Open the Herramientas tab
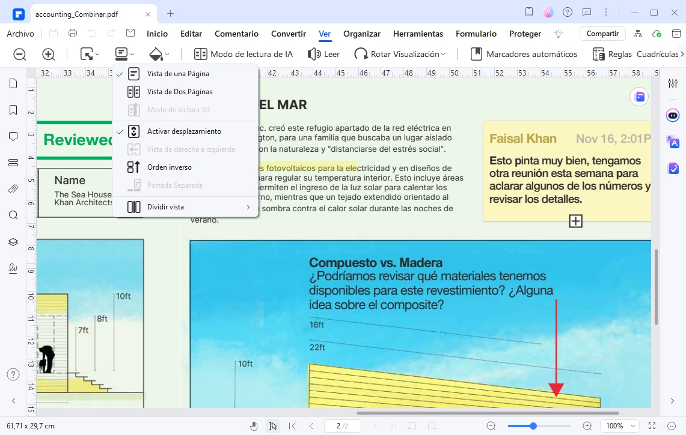Image resolution: width=686 pixels, height=435 pixels. (x=418, y=34)
